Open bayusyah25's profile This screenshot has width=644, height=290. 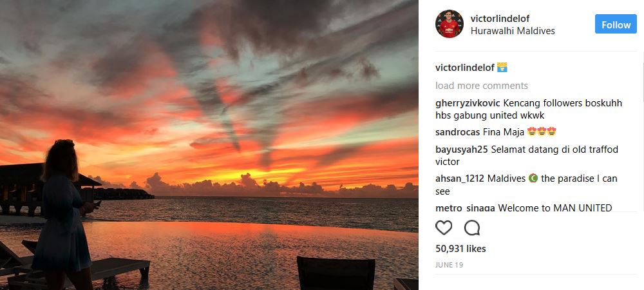point(462,150)
